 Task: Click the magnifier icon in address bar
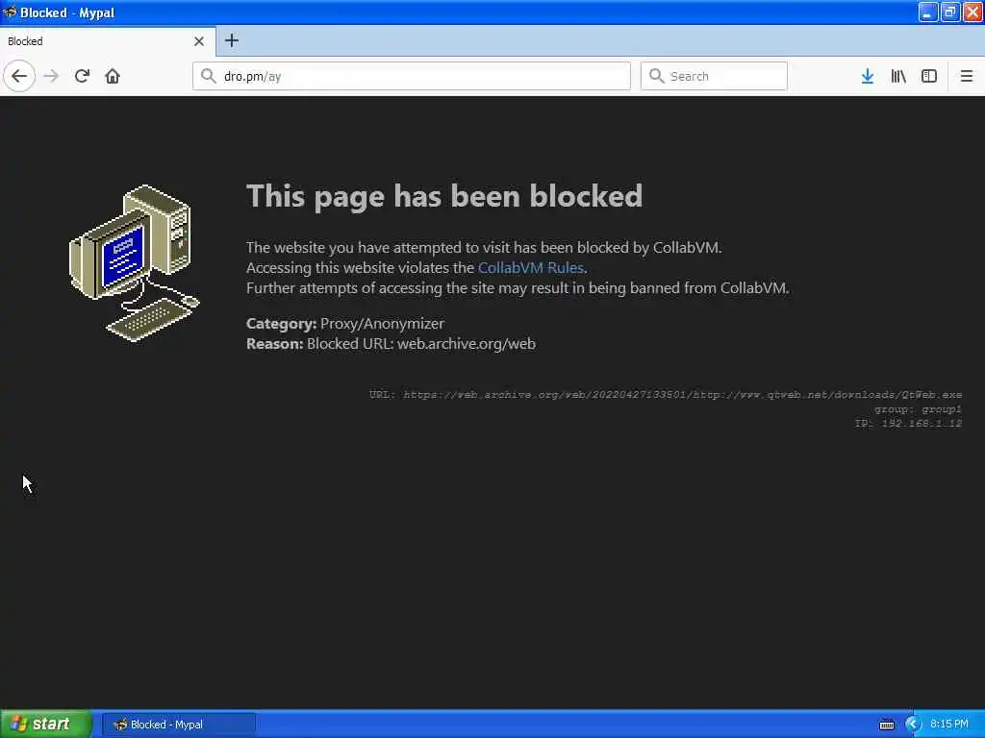point(208,76)
